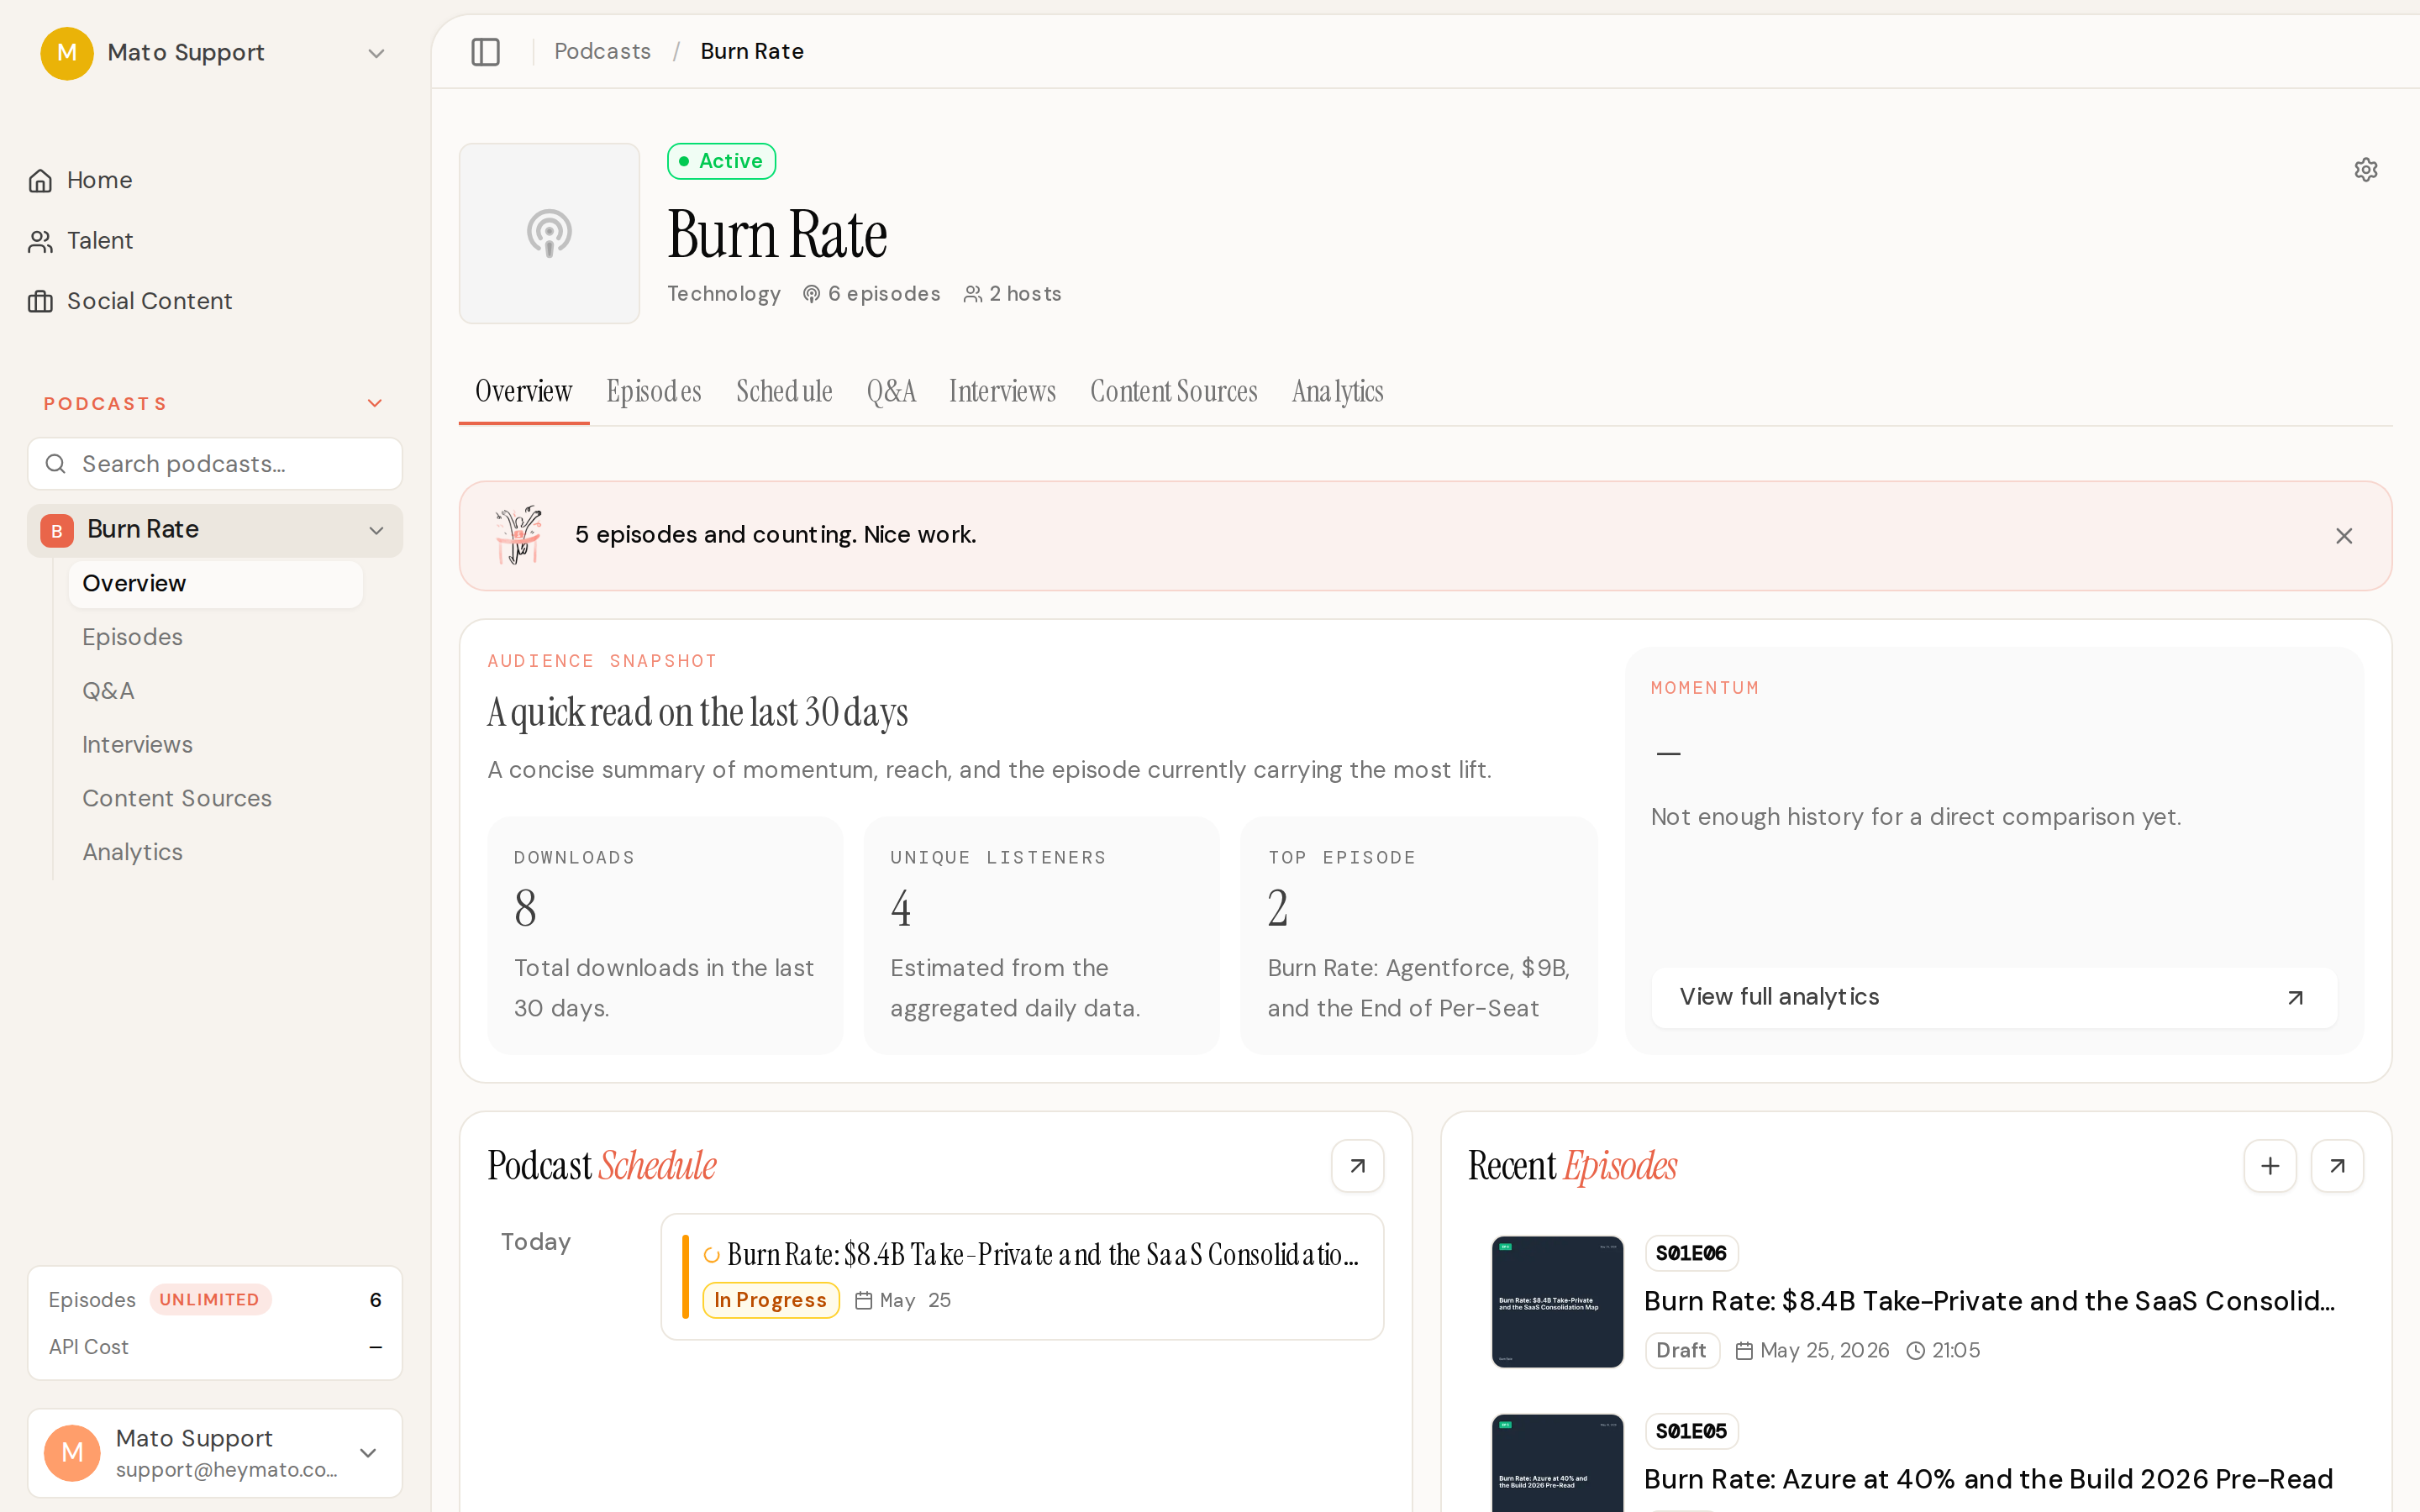Click the View full analytics arrow icon
This screenshot has height=1512, width=2420.
[2295, 997]
